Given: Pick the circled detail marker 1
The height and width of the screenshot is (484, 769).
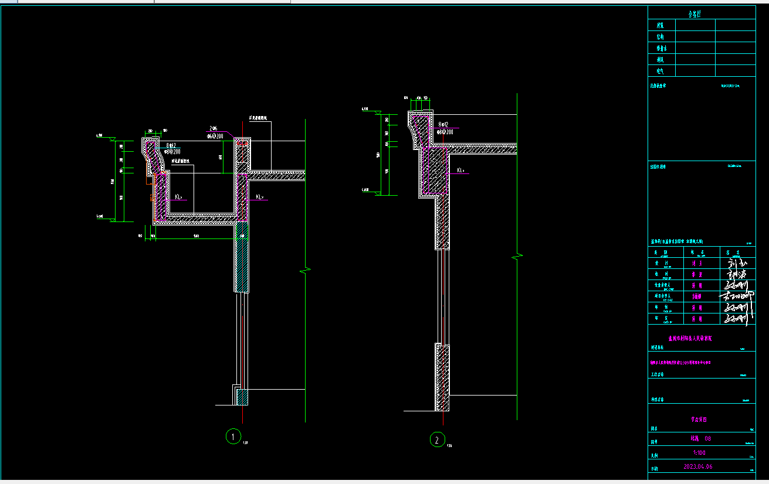Looking at the screenshot, I should click(233, 437).
